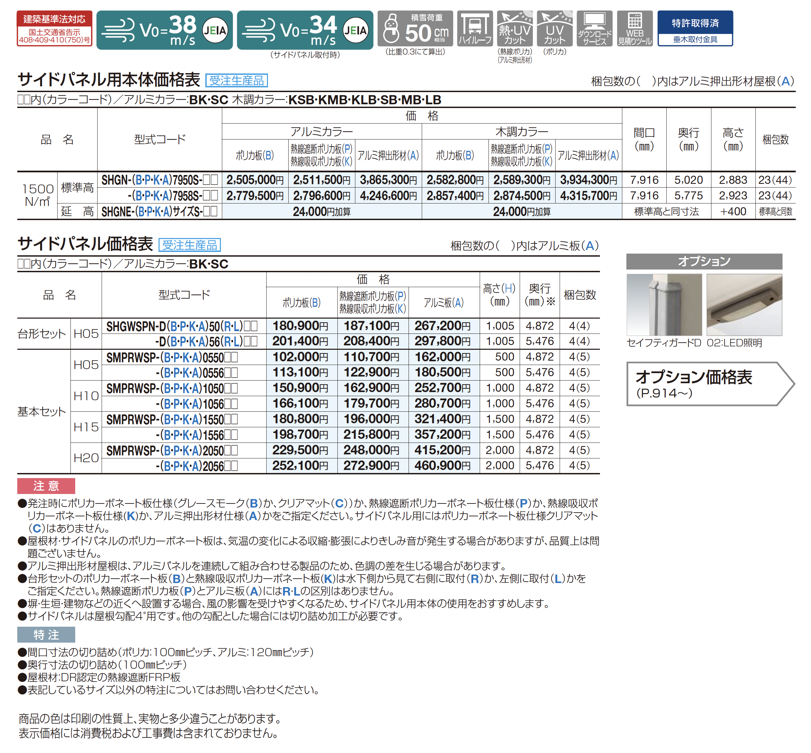The image size is (811, 753).
Task: Click the 50cm snow load snowman icon
Action: click(x=415, y=28)
